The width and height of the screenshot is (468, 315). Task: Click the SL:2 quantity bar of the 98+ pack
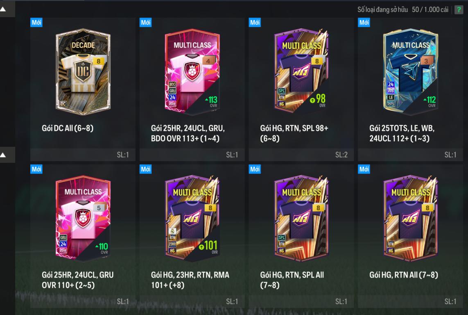click(301, 155)
